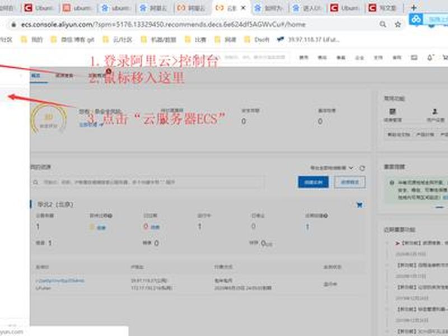This screenshot has height=336, width=448.
Task: Click the security score gauge showing 30
Action: click(x=49, y=118)
